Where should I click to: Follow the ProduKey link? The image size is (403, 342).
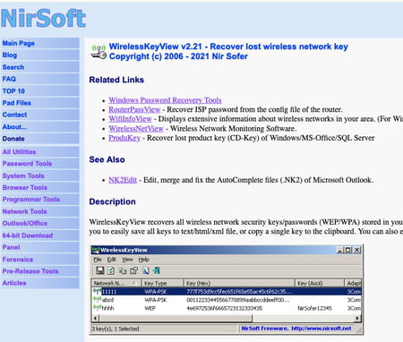[124, 138]
